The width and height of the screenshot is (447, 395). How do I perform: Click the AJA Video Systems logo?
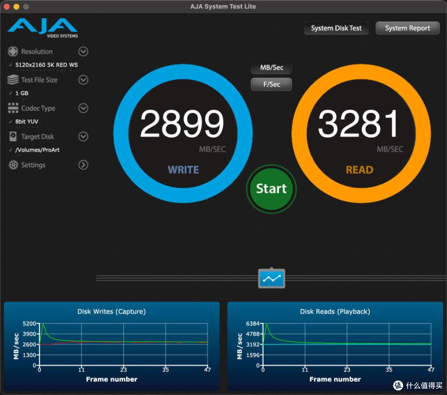pyautogui.click(x=43, y=28)
